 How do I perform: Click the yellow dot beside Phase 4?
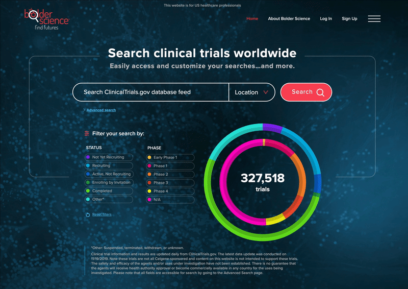(149, 191)
